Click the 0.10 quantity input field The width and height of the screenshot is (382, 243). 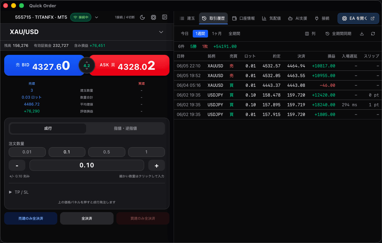87,165
